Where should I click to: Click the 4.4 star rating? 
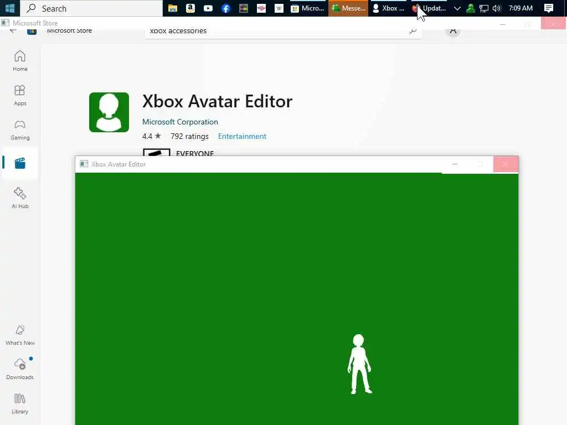(x=152, y=136)
